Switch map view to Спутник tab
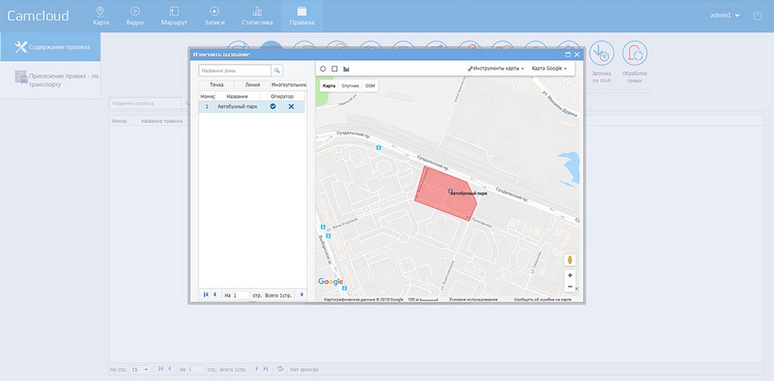Screen dimensions: 774x381 [x=350, y=85]
